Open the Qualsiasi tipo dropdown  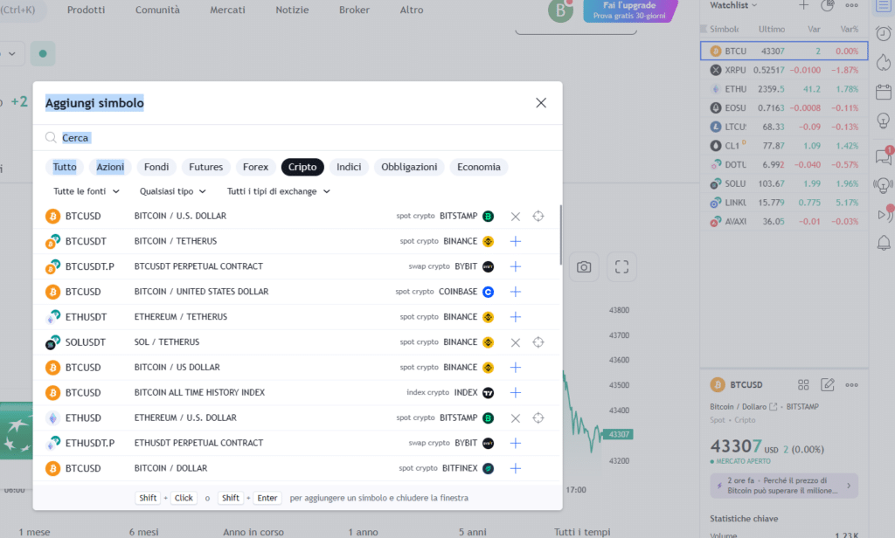[x=173, y=191]
